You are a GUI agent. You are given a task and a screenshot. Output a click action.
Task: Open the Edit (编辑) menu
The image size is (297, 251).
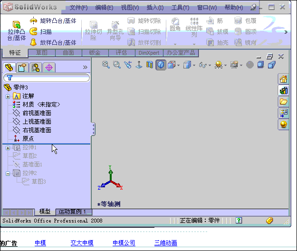click(104, 8)
